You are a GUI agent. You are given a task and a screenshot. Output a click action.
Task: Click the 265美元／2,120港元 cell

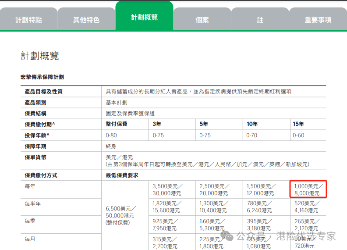[x=307, y=225]
